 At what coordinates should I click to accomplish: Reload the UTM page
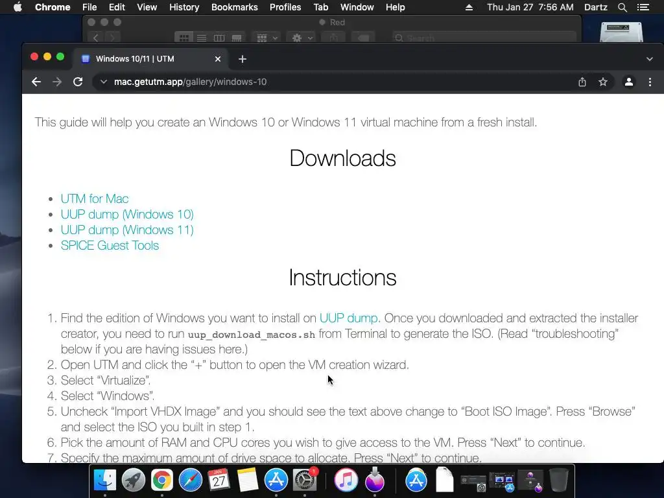click(78, 82)
